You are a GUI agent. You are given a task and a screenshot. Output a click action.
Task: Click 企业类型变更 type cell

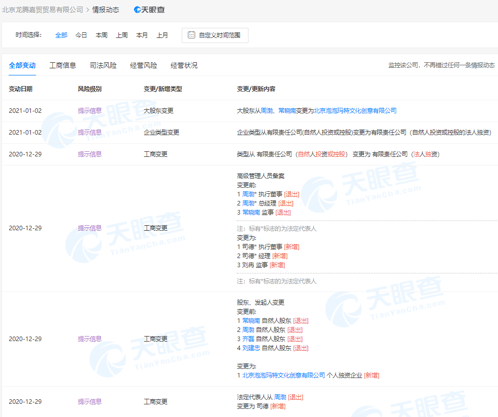(161, 133)
